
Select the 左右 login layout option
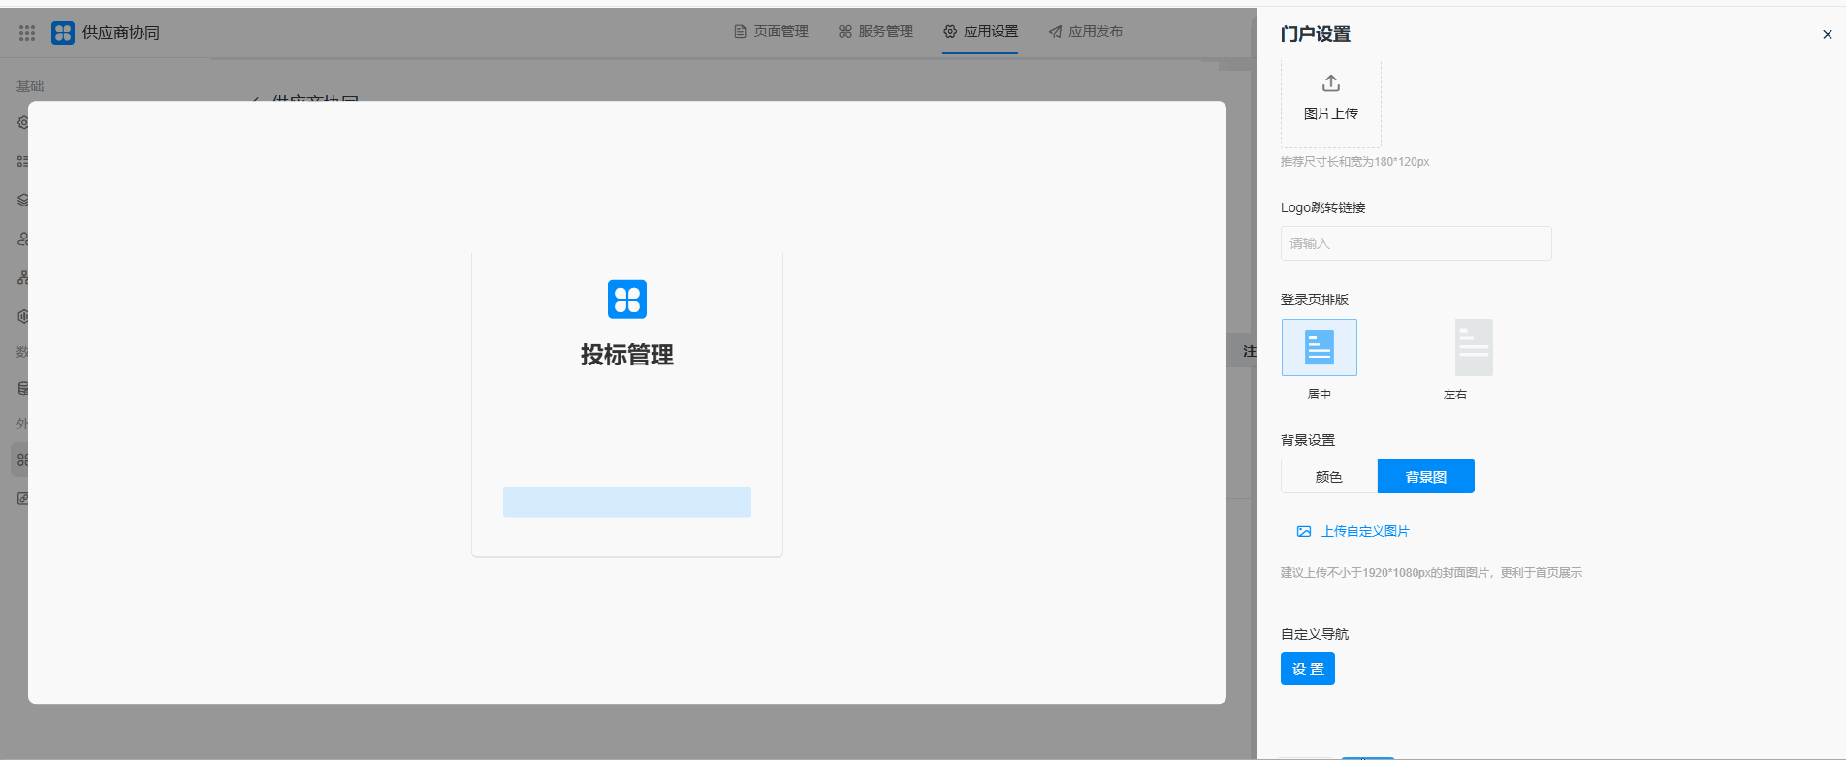click(1473, 348)
